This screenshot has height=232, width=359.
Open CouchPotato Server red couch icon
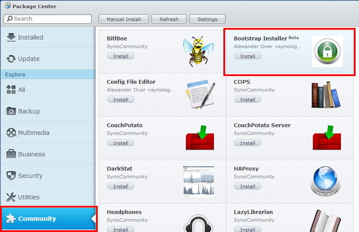click(x=327, y=137)
